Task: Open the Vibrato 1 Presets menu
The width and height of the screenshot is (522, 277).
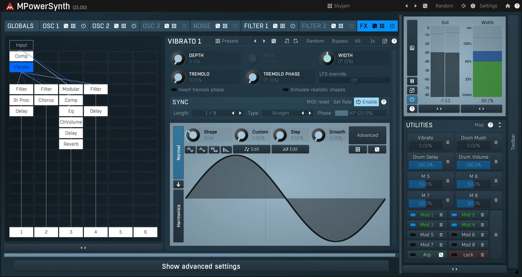Action: coord(227,41)
